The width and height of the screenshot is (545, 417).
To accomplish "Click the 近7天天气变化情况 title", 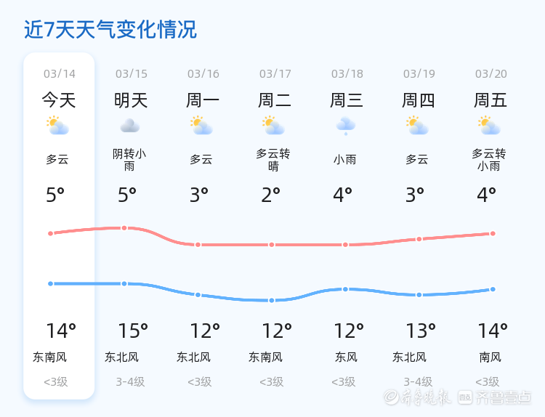I will 110,30.
